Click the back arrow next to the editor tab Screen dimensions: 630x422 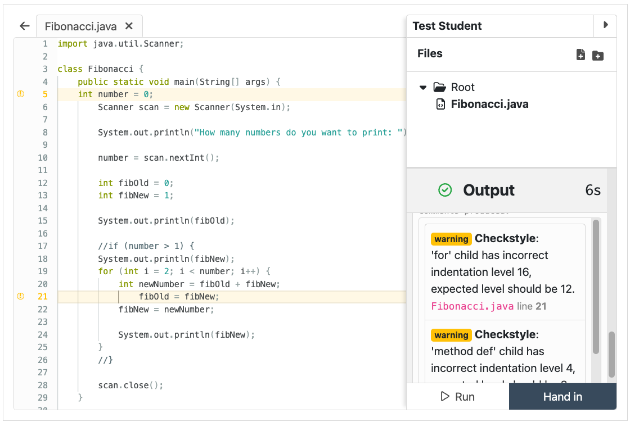point(24,25)
